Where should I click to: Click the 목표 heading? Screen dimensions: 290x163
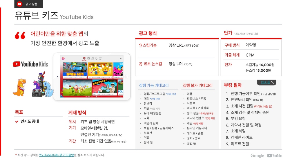(19, 112)
